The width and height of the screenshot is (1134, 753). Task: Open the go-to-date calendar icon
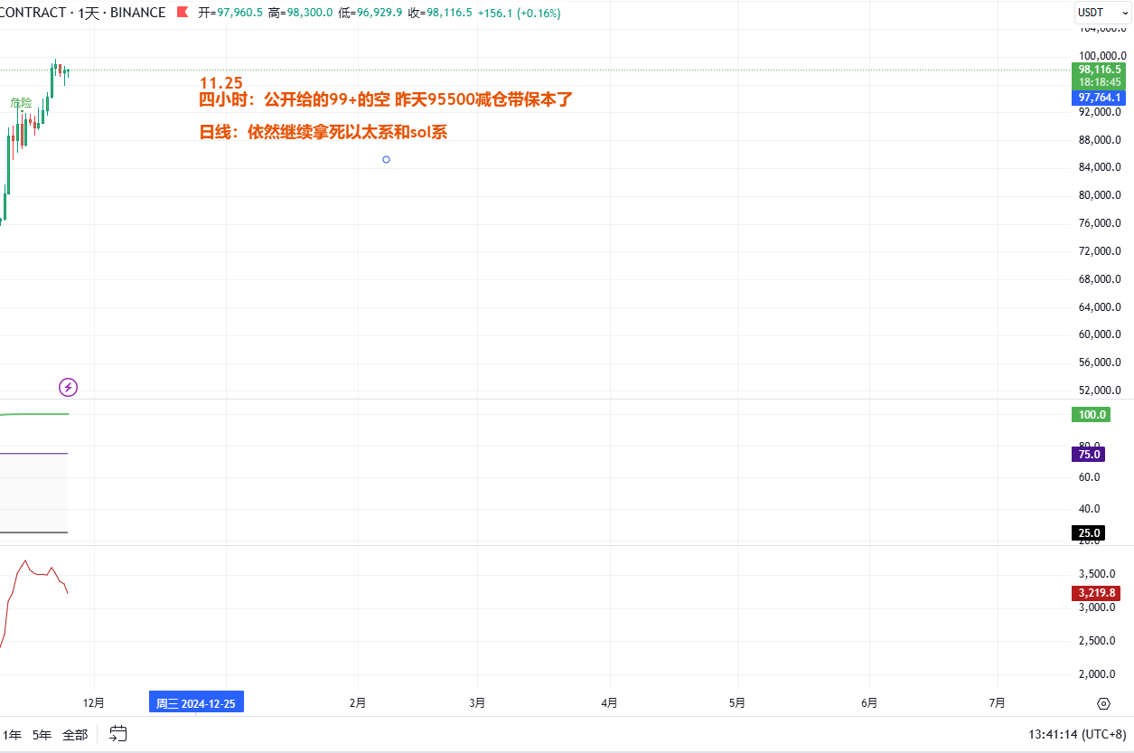pyautogui.click(x=118, y=734)
